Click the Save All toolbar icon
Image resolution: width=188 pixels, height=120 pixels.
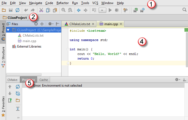[11, 10]
